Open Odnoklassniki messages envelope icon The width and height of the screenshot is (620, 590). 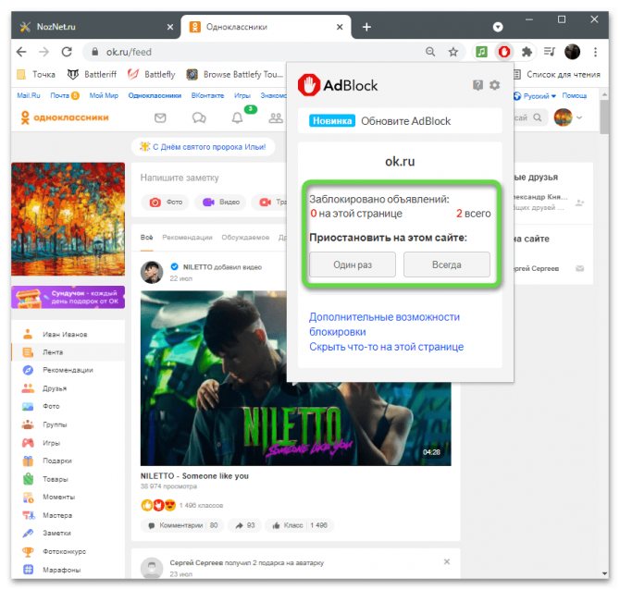[160, 117]
